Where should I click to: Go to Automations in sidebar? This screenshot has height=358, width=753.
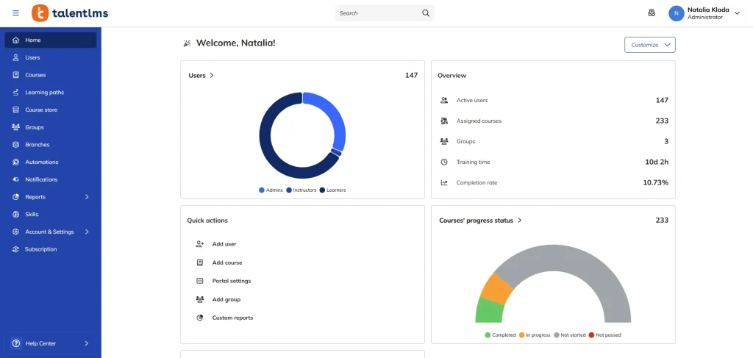tap(41, 162)
